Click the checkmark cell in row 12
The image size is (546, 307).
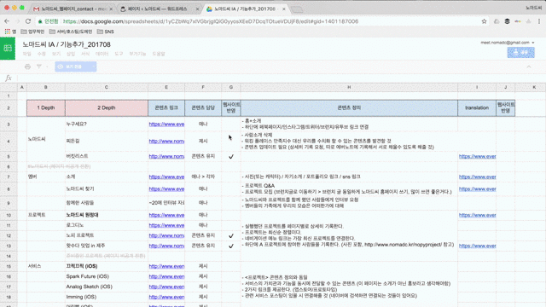(231, 235)
